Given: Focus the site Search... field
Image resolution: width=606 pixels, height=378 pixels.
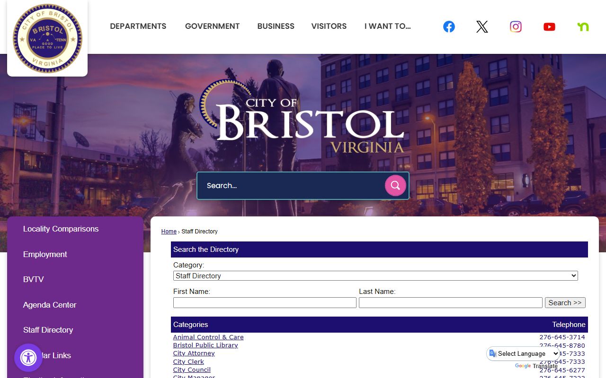Looking at the screenshot, I should tap(291, 186).
